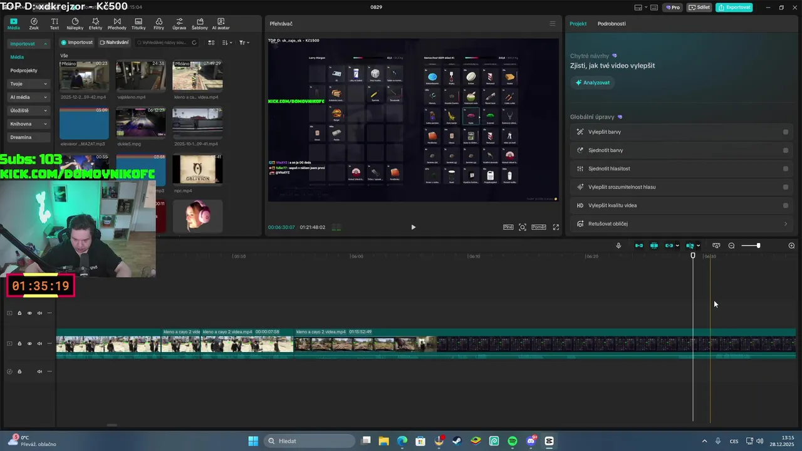This screenshot has width=802, height=451.
Task: Open the media filter dropdown
Action: pos(244,43)
